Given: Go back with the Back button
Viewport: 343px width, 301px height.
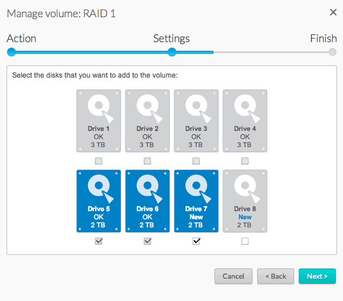Looking at the screenshot, I should (x=275, y=276).
